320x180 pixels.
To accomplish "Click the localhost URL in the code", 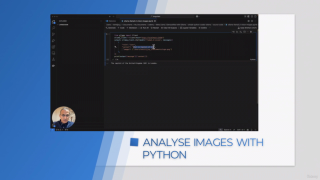I will click(x=152, y=38).
